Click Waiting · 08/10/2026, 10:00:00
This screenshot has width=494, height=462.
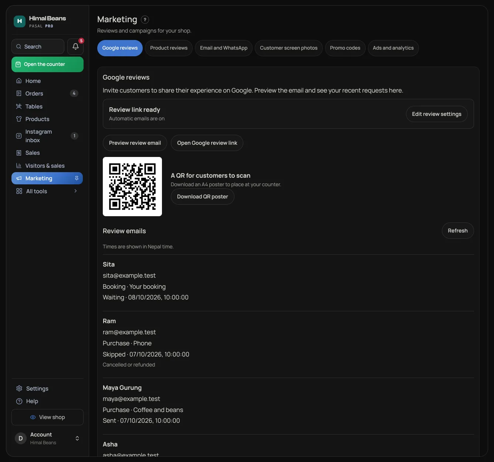coord(146,297)
